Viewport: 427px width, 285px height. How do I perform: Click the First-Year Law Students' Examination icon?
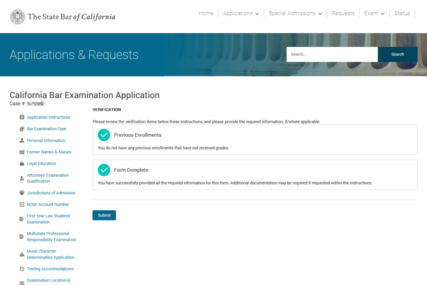click(x=22, y=219)
